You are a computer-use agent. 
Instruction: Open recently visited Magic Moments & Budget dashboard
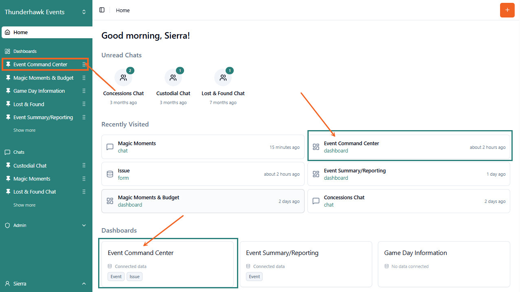(203, 201)
